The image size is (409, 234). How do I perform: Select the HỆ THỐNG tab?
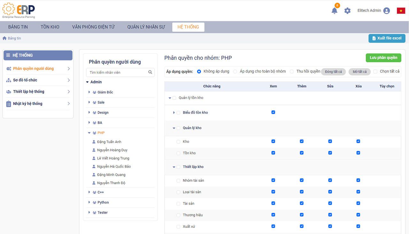tap(188, 27)
